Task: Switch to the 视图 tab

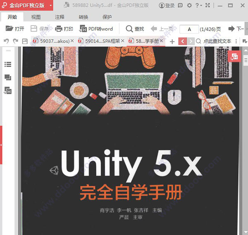Action: 36,17
